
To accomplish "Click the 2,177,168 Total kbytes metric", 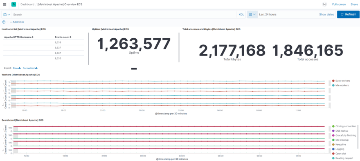I will click(x=232, y=51).
